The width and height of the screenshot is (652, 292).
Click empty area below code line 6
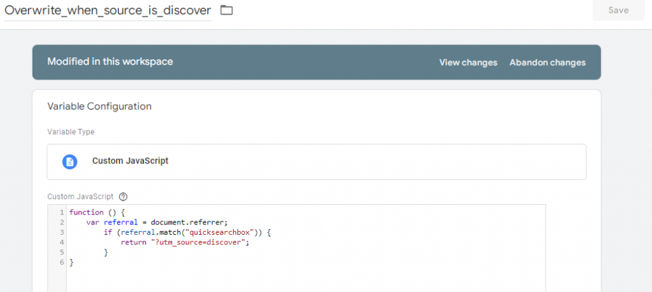306,279
